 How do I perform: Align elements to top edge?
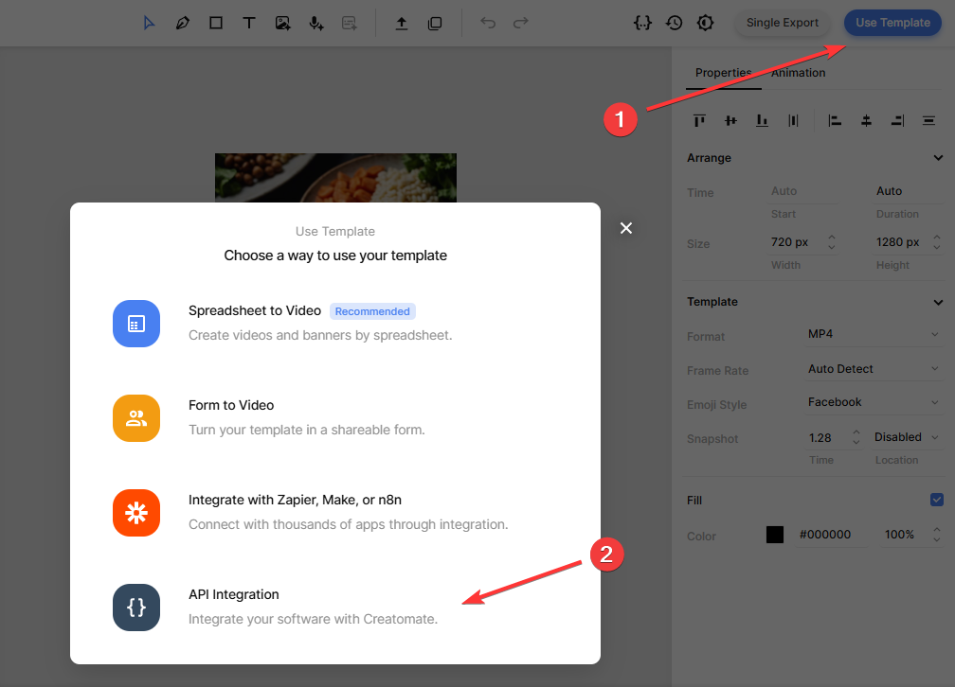(x=699, y=120)
